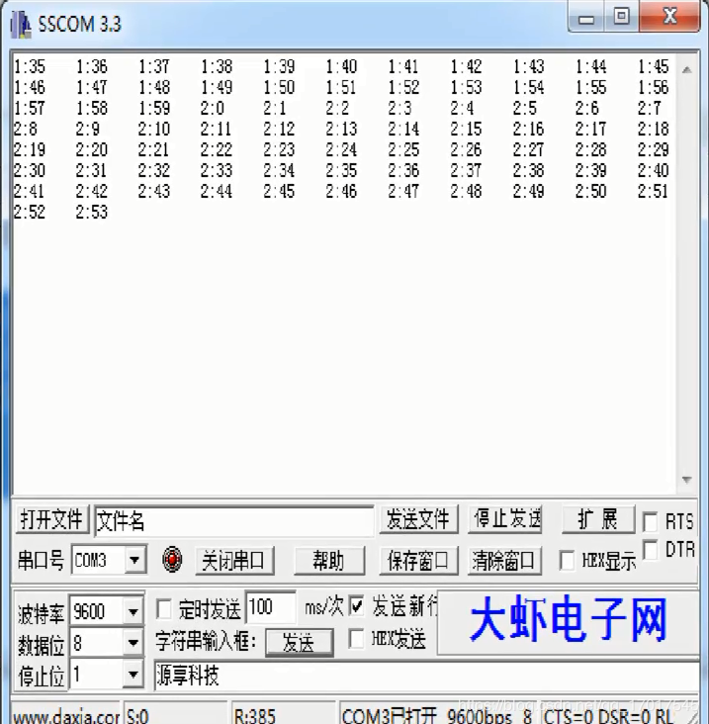The height and width of the screenshot is (724, 709).
Task: Click the 文件名 file name field
Action: (234, 521)
